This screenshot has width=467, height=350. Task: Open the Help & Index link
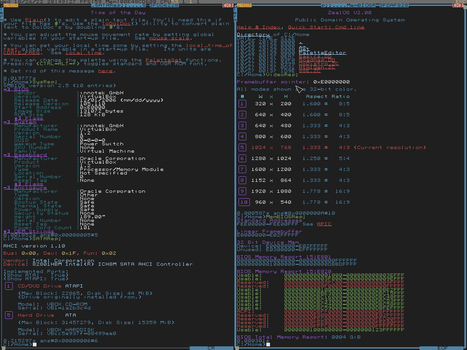point(259,27)
